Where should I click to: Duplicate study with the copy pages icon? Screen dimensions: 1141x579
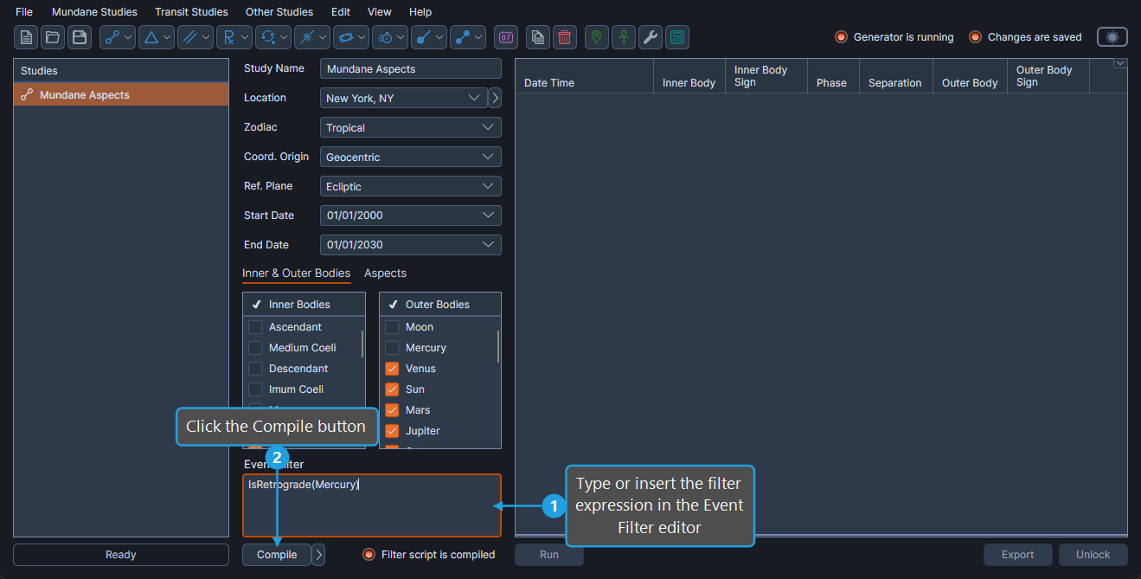(x=538, y=37)
